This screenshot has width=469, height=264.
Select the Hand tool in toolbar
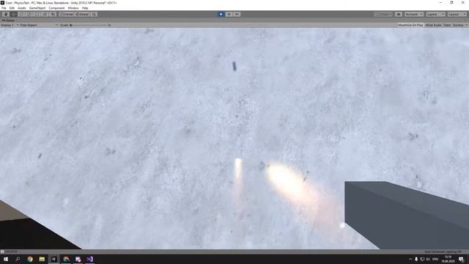pyautogui.click(x=6, y=14)
